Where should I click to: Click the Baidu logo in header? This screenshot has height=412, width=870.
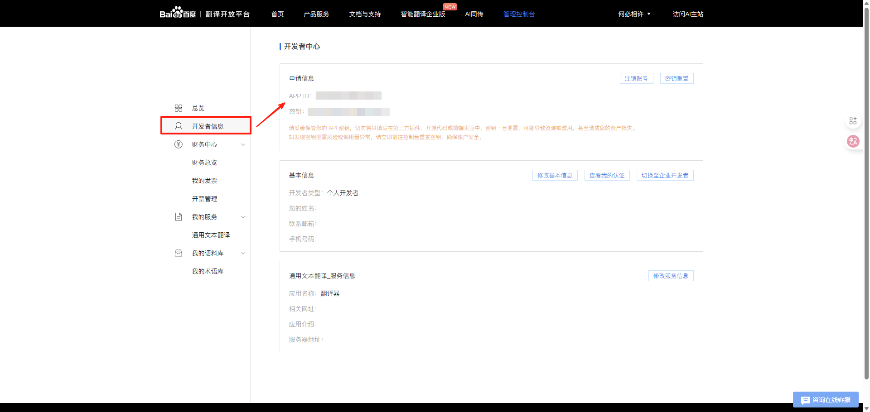point(178,13)
